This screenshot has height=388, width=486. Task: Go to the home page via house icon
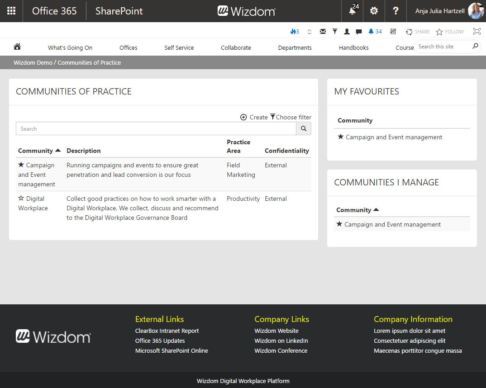tap(17, 47)
